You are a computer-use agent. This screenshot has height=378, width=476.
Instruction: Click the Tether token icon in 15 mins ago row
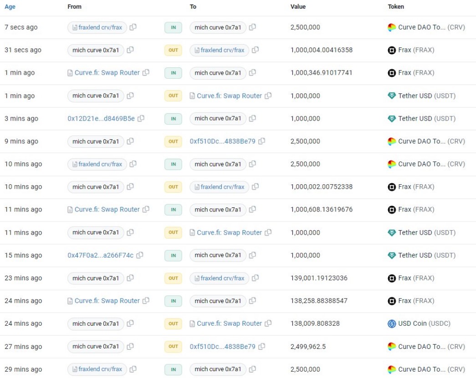[392, 255]
